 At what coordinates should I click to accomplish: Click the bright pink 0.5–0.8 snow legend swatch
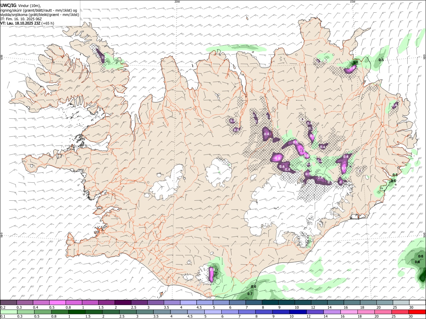click(x=57, y=302)
